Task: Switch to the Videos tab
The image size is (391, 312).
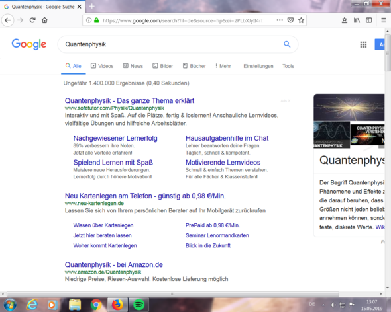Action: (102, 66)
